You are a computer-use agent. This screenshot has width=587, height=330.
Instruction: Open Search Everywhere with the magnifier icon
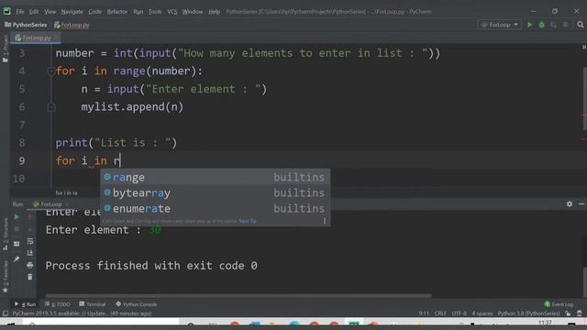click(581, 25)
